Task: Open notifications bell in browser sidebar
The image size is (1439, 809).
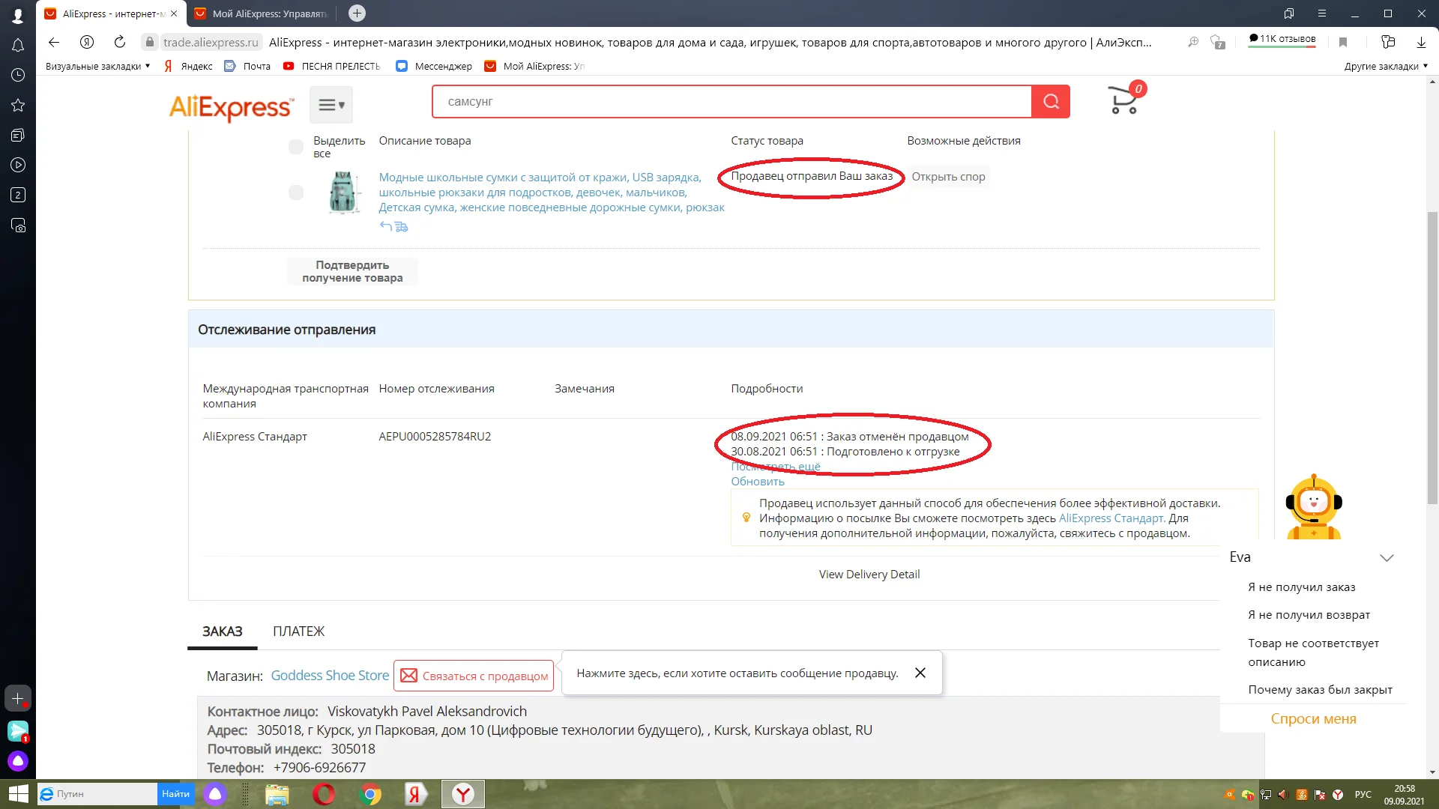Action: pyautogui.click(x=18, y=46)
